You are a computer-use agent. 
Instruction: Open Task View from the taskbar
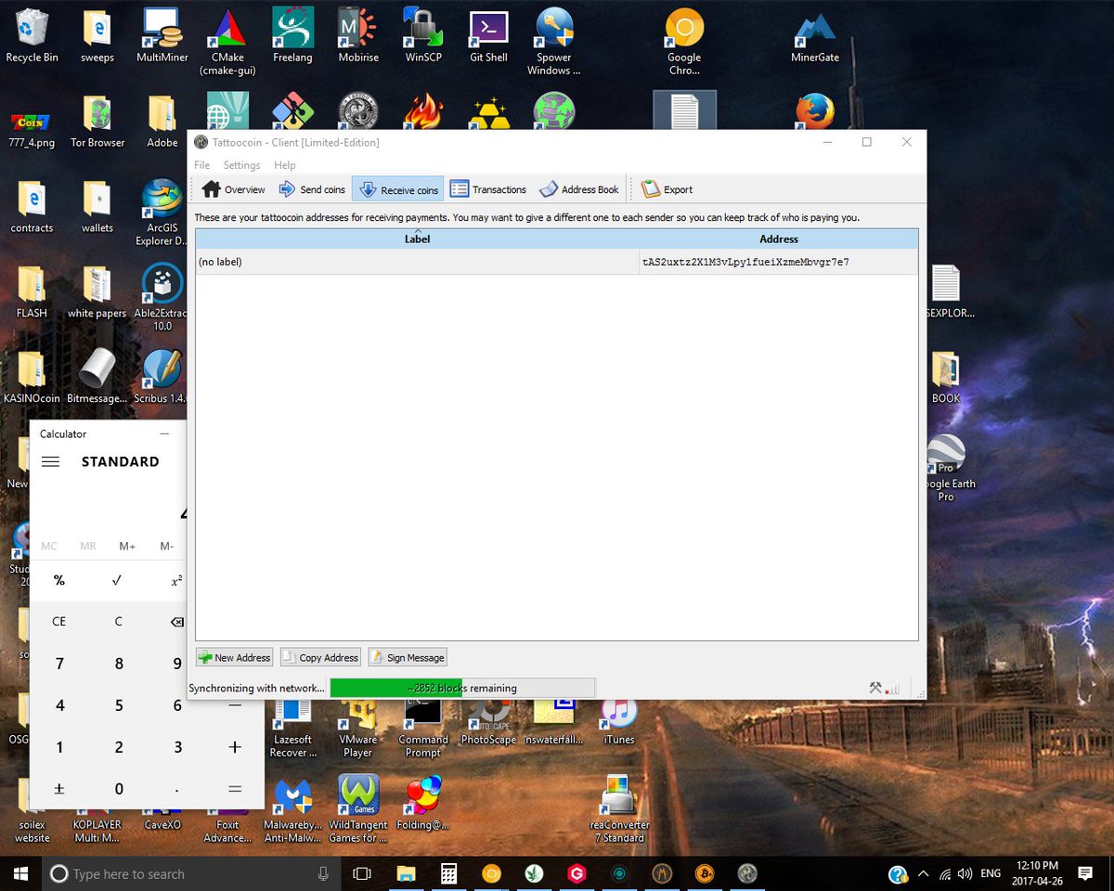(x=362, y=873)
